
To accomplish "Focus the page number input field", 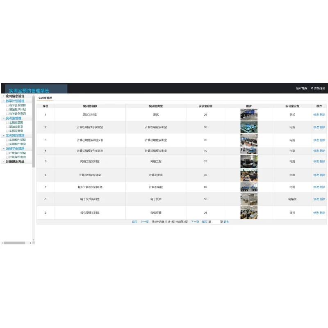I will (216, 222).
